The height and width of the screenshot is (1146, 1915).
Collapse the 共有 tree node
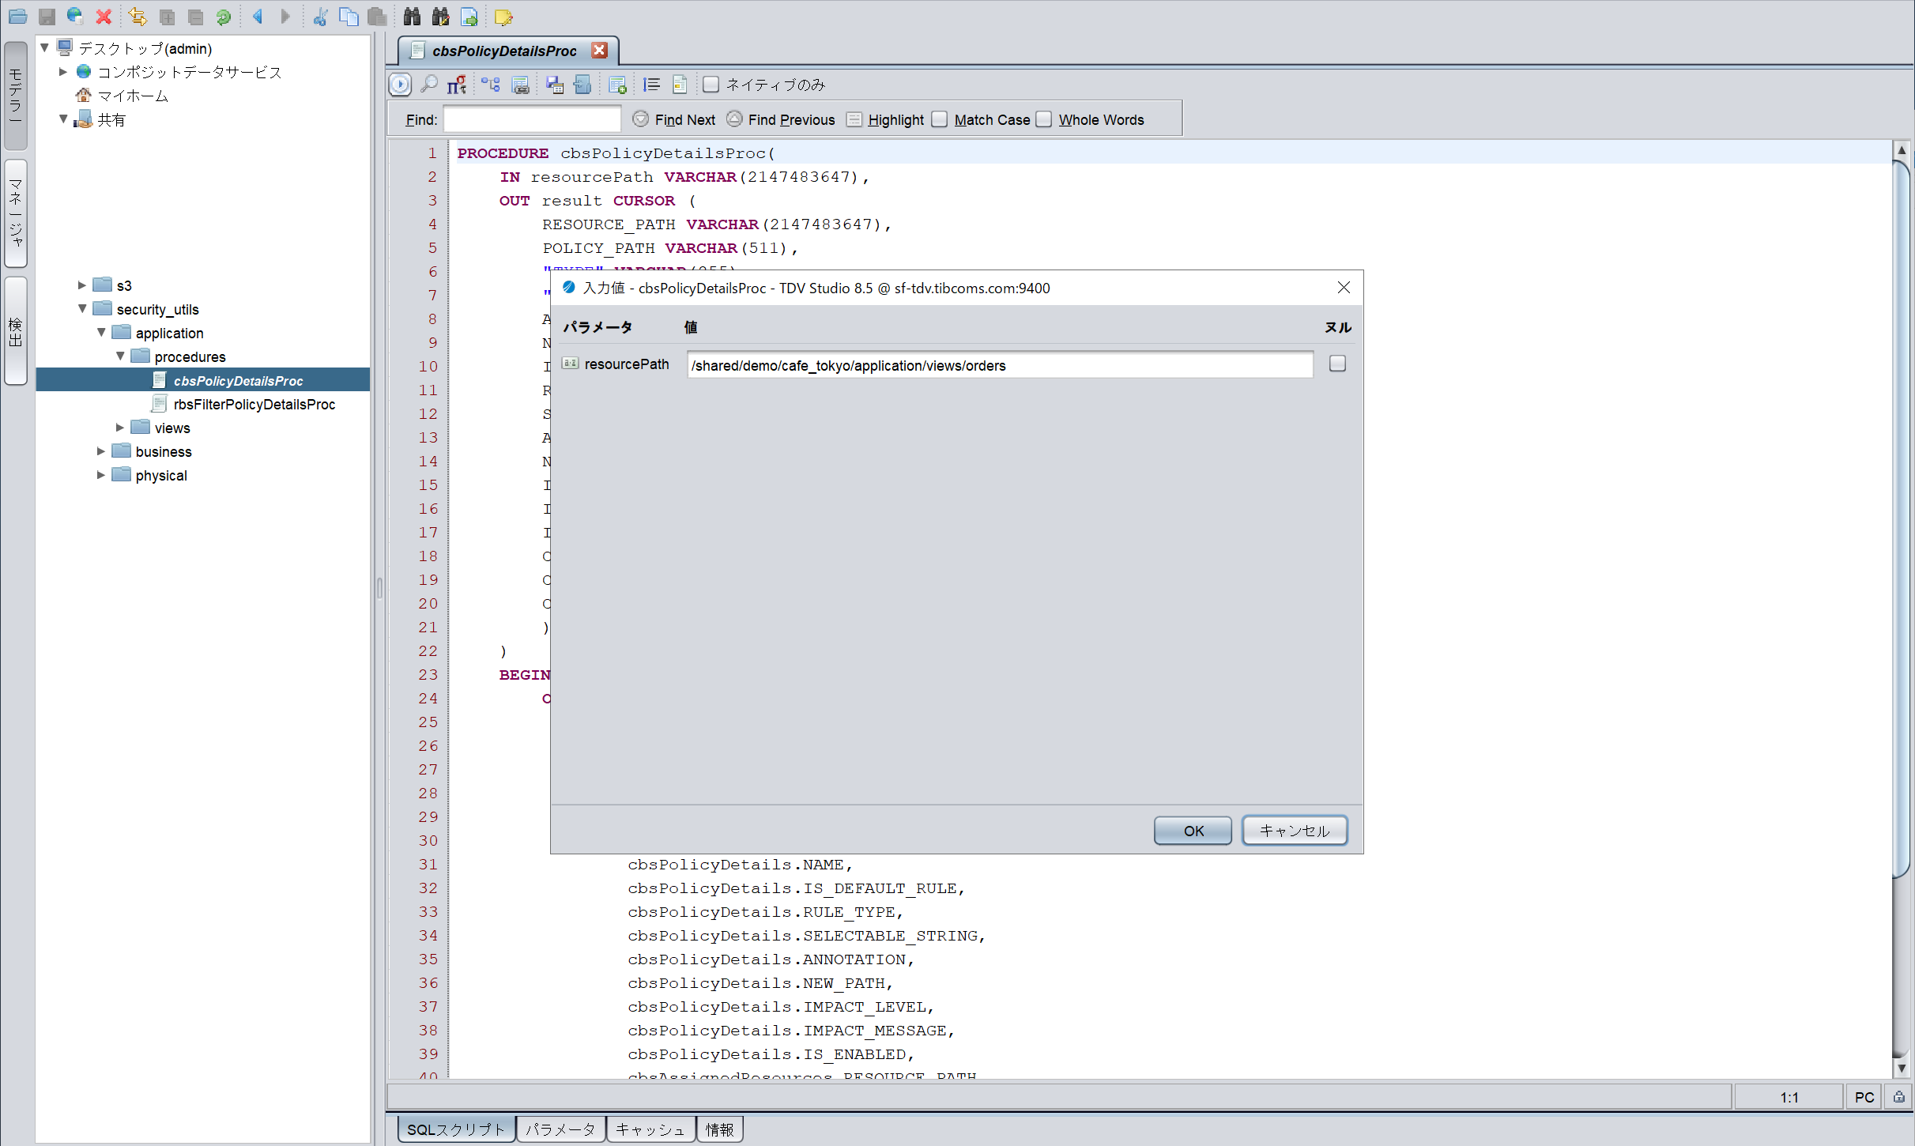pyautogui.click(x=63, y=119)
